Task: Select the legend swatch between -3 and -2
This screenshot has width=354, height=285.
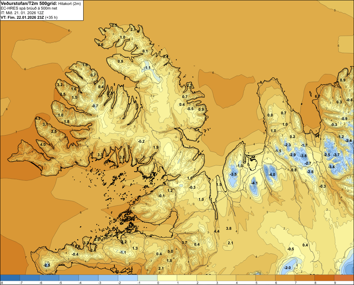Action: coord(108,278)
